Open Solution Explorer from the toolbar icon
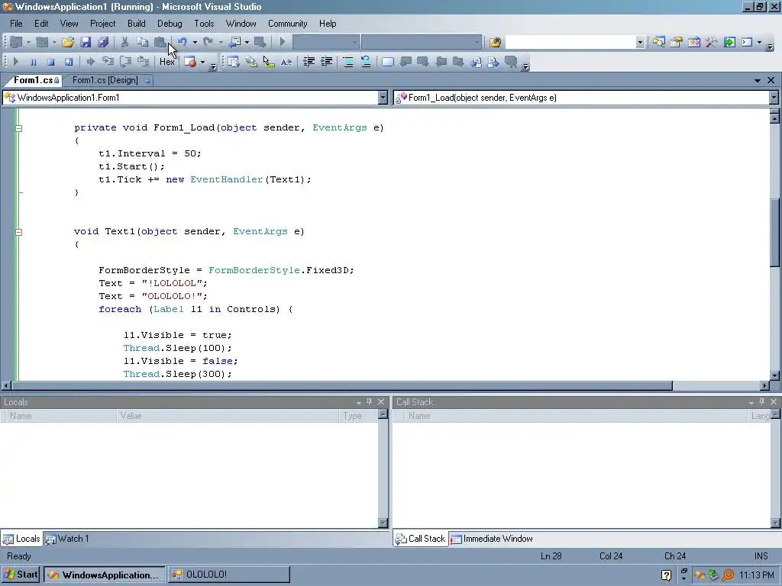The height and width of the screenshot is (586, 782). [659, 43]
